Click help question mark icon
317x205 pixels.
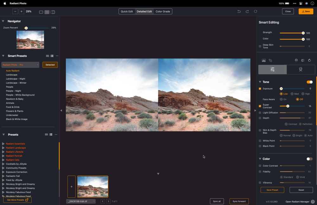(313, 202)
